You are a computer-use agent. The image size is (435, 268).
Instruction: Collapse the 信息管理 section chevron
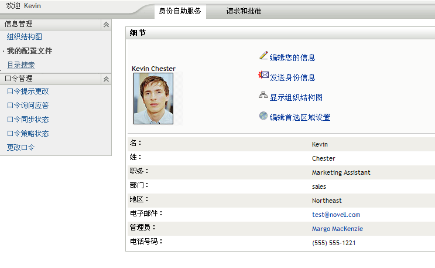point(106,25)
